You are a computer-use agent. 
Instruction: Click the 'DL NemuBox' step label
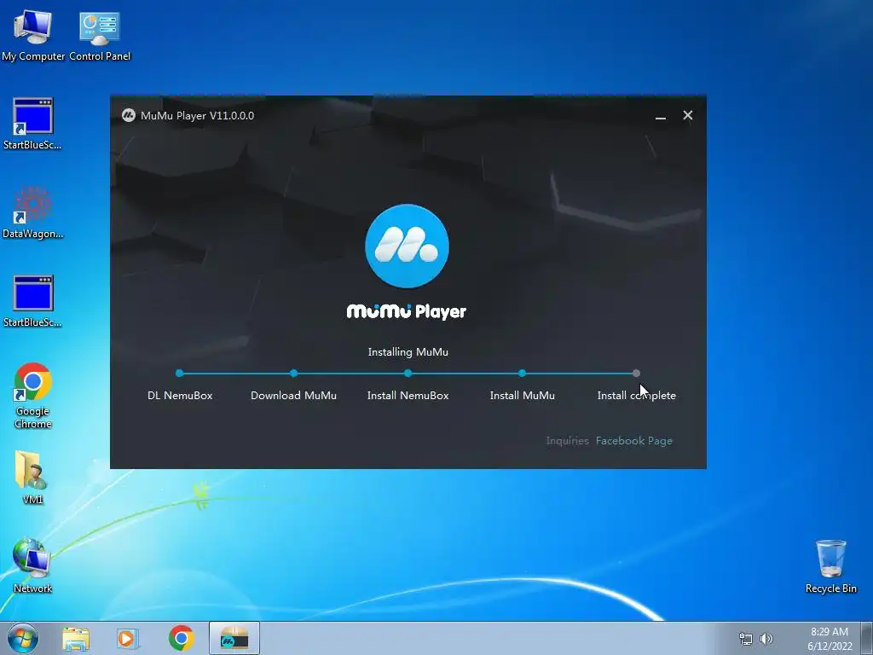click(x=180, y=396)
